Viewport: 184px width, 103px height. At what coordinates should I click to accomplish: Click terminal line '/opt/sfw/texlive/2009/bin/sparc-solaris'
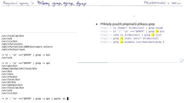[x=27, y=47]
